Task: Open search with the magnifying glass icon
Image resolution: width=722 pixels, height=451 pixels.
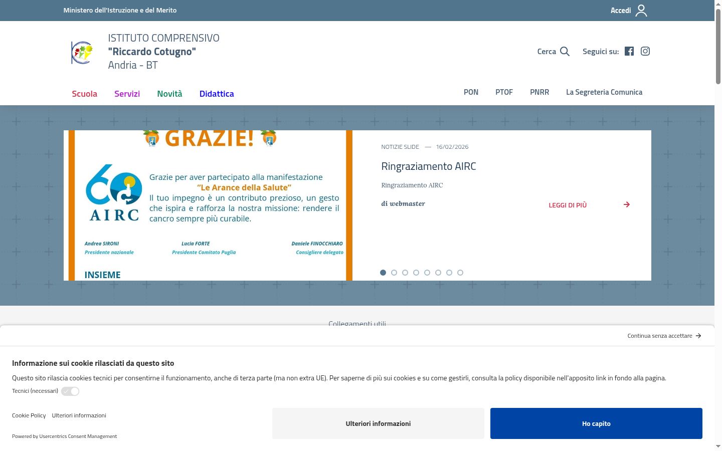Action: (x=565, y=52)
